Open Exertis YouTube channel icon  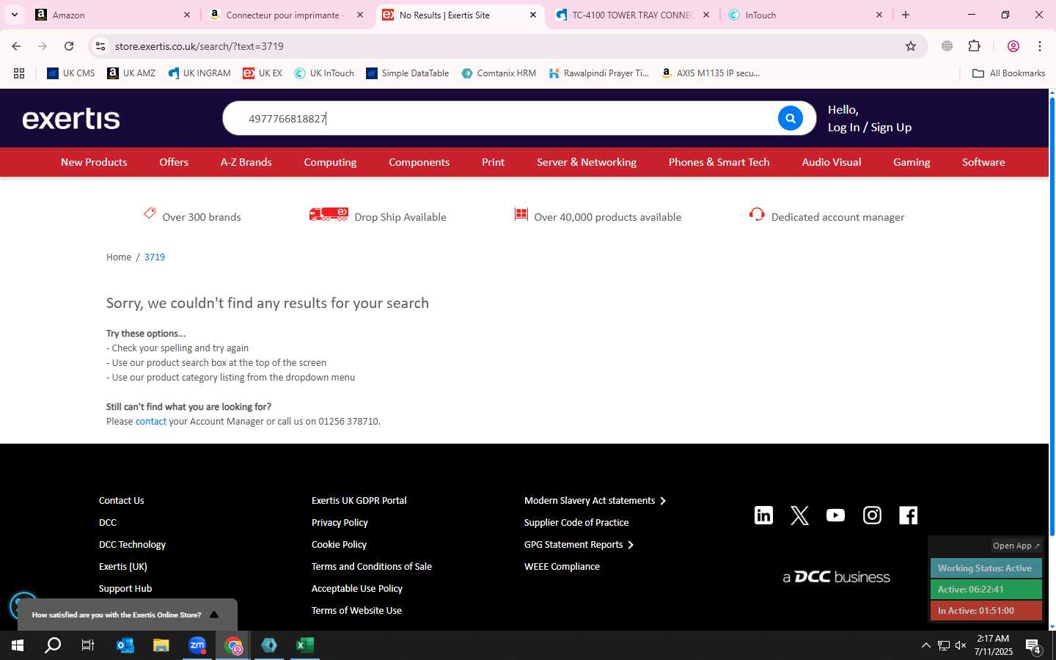(835, 515)
